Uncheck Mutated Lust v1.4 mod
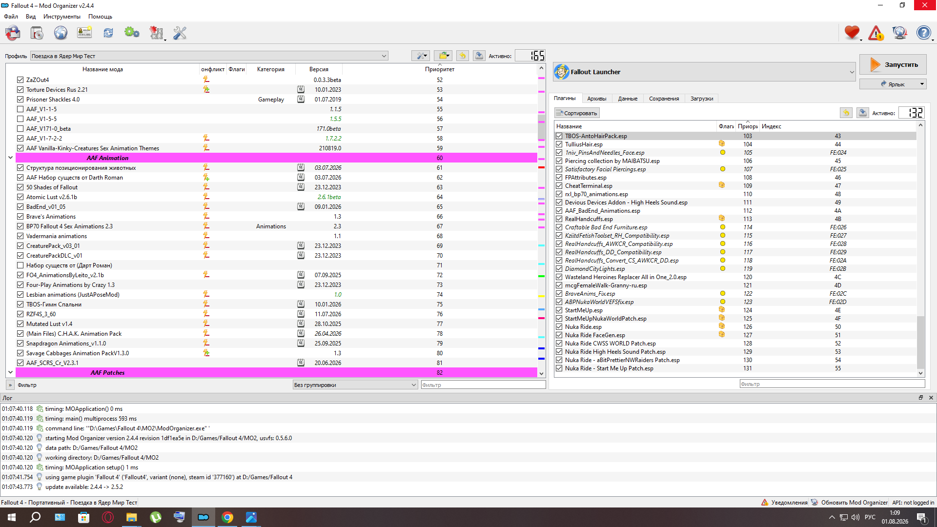937x527 pixels. 20,324
